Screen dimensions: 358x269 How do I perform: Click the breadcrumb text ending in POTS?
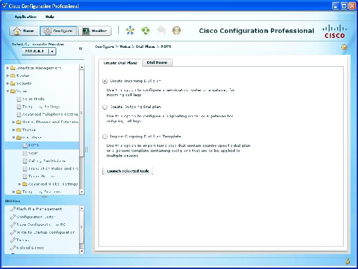(133, 47)
